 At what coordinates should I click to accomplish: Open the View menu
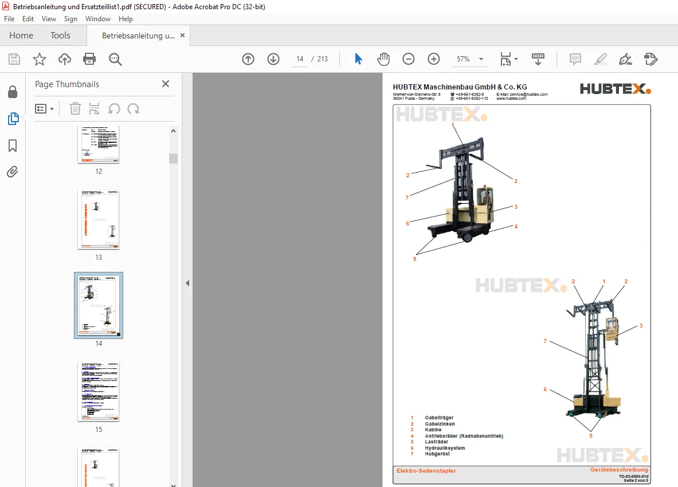49,18
